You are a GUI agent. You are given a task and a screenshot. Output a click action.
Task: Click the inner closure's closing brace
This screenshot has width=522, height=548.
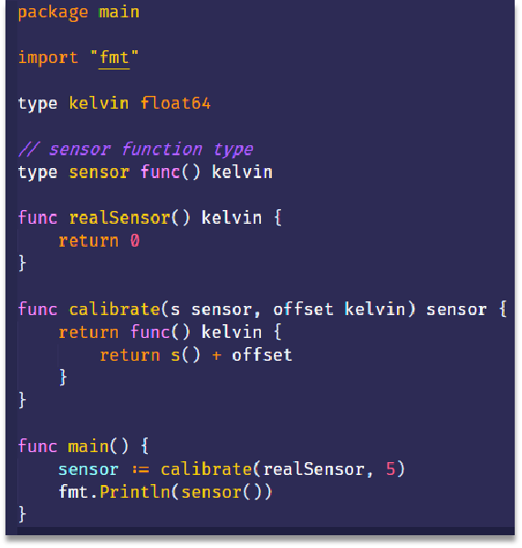[63, 377]
